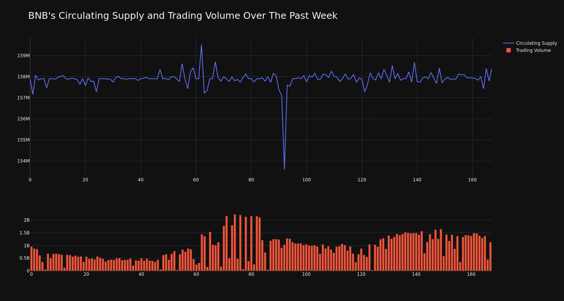
Task: Click the tallest trading volume bar
Action: point(235,243)
